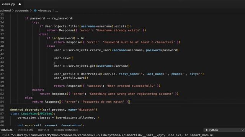This screenshot has width=245, height=137.
Task: Click 'Something went wrong when registering account' string
Action: click(x=131, y=94)
